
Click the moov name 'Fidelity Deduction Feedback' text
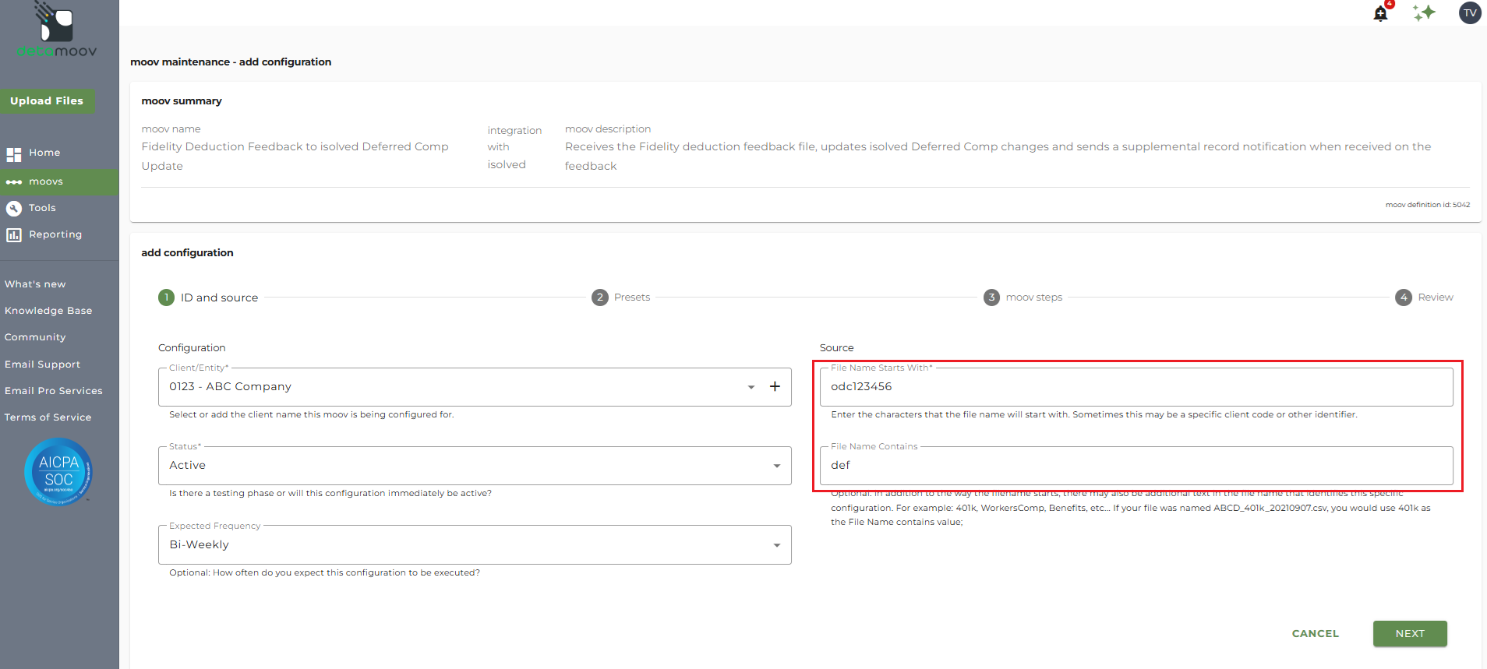295,156
